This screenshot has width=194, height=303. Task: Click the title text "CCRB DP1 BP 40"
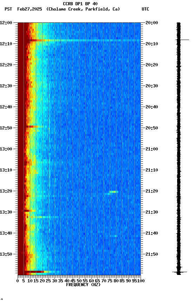(80, 4)
